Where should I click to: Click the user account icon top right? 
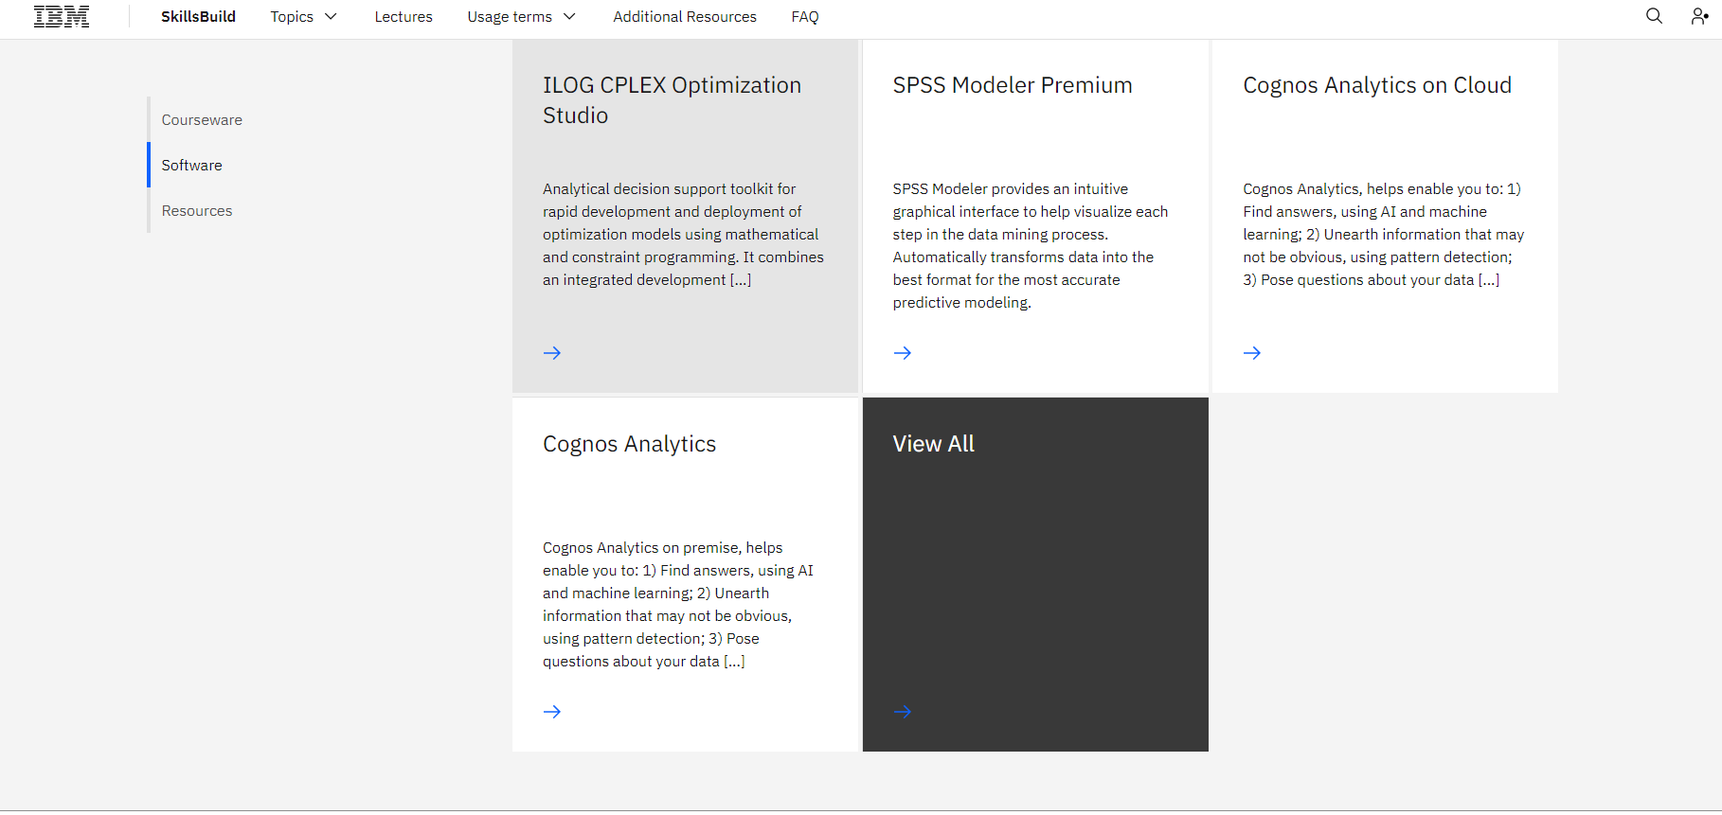(x=1698, y=16)
